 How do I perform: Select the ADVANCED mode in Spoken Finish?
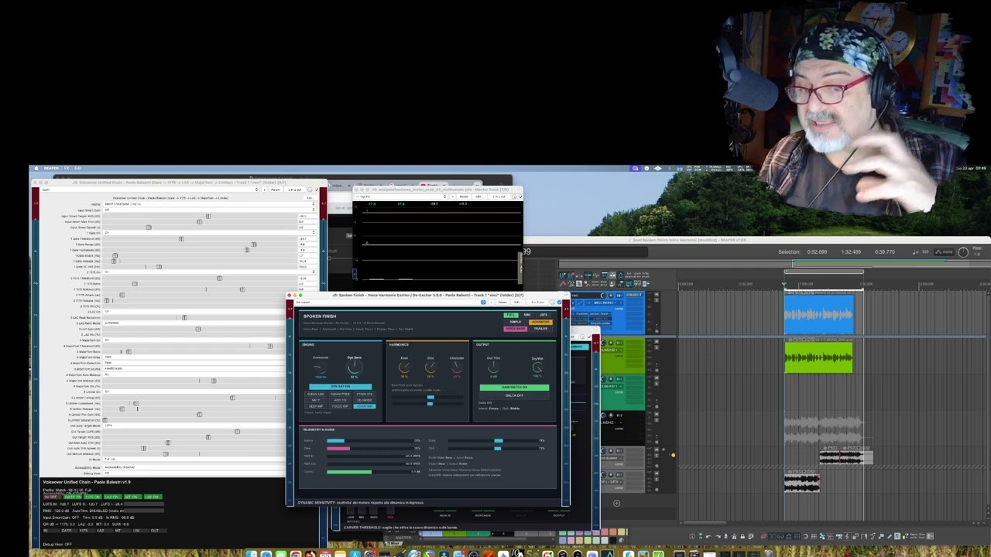(x=540, y=322)
